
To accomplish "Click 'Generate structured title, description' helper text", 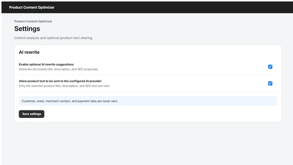I will (x=59, y=69).
